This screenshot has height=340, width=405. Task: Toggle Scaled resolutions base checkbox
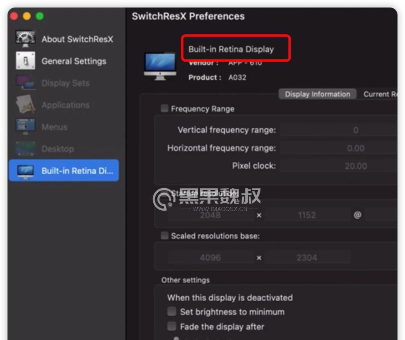pyautogui.click(x=165, y=236)
